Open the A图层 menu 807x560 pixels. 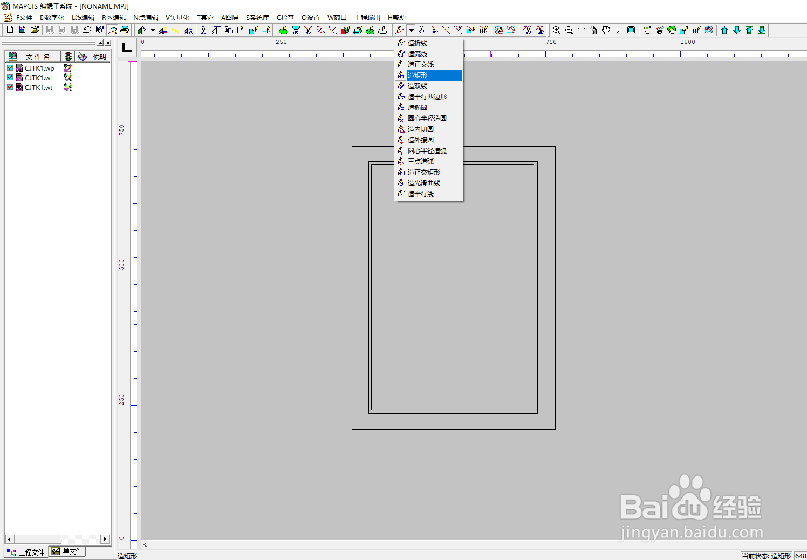[x=230, y=18]
